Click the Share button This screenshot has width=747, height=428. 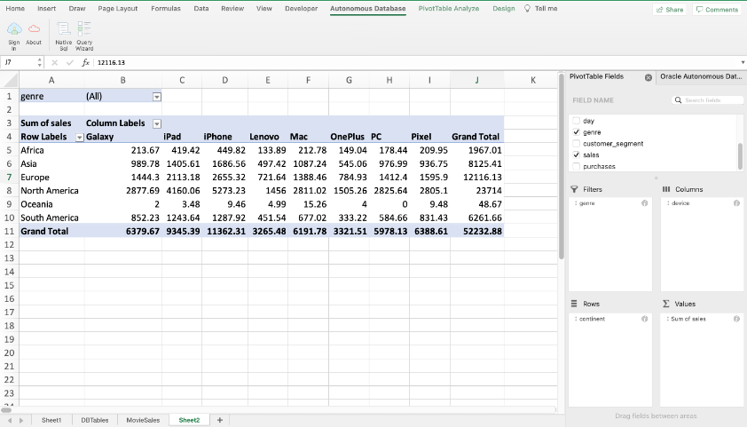coord(669,10)
